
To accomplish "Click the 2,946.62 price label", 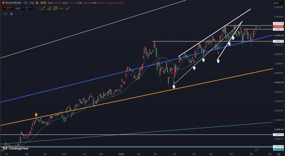I will point(278,135).
